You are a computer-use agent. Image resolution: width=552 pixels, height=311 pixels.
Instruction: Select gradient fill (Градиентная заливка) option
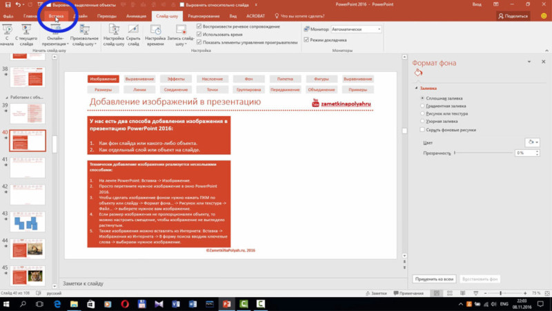[422, 106]
